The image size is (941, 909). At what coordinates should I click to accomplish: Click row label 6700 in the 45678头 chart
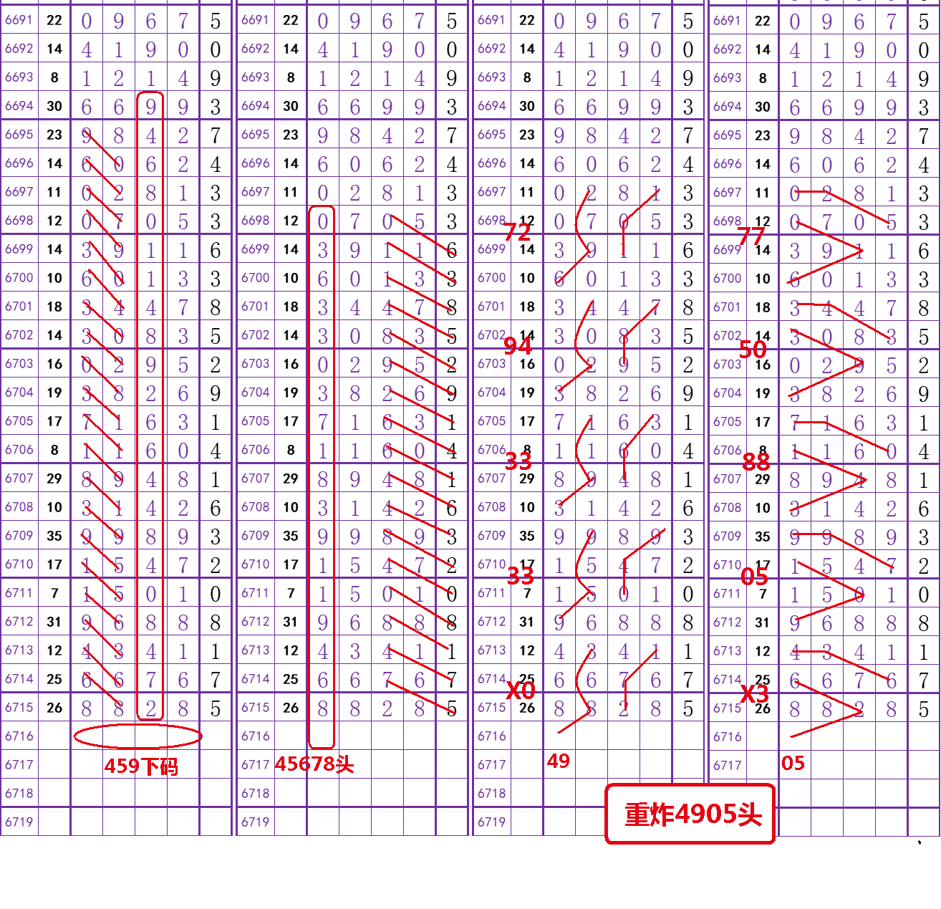[256, 277]
